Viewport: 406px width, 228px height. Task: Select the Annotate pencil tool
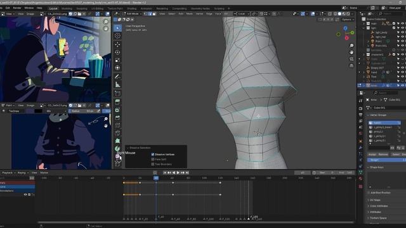point(117,77)
